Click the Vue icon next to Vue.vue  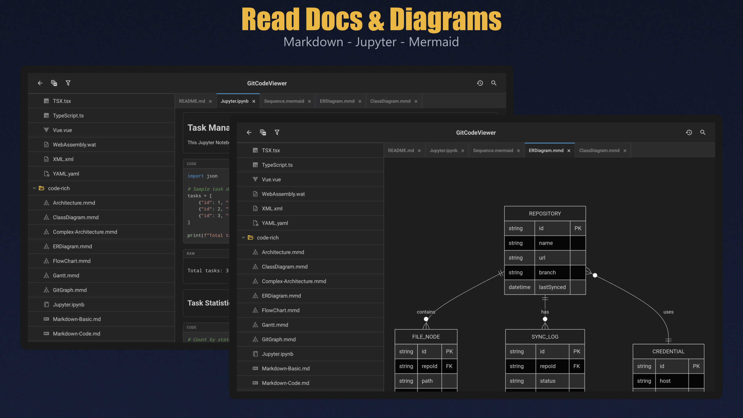255,179
